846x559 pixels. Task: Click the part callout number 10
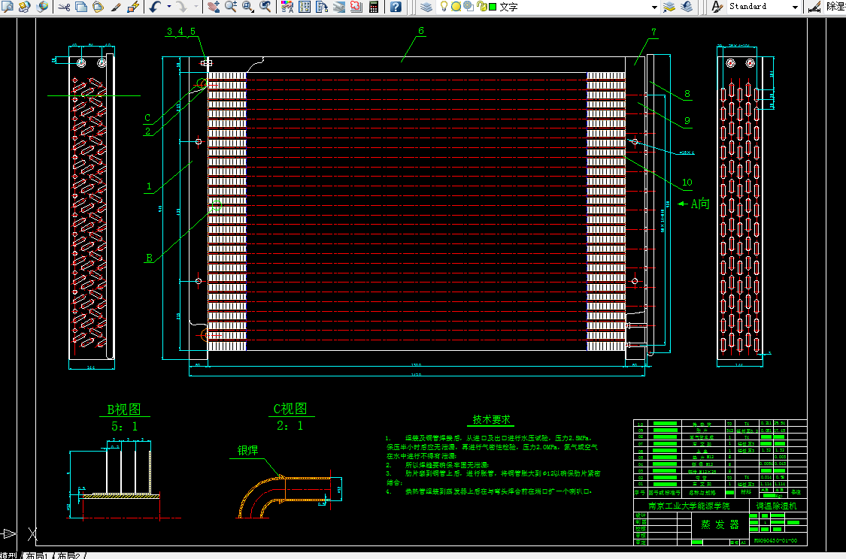(687, 182)
